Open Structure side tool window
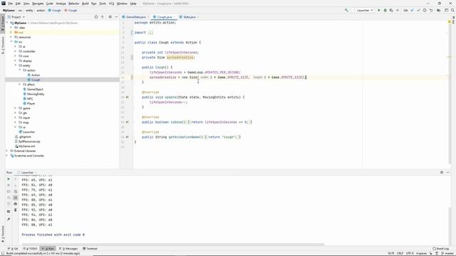This screenshot has width=456, height=256. click(3, 46)
